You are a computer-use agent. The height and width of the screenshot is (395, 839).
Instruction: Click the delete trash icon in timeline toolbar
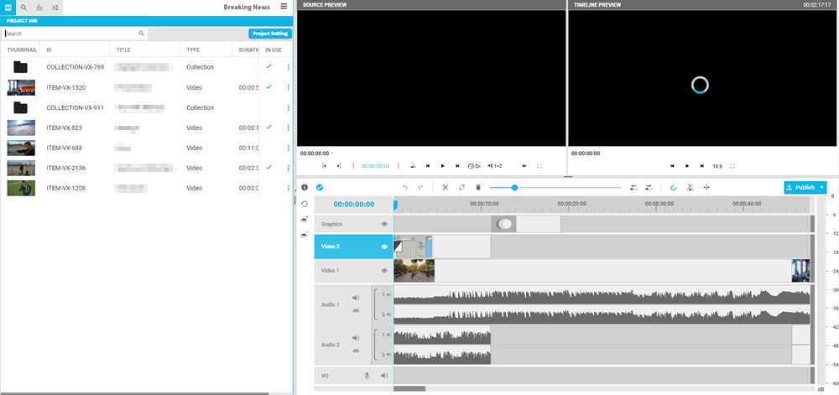(x=478, y=187)
